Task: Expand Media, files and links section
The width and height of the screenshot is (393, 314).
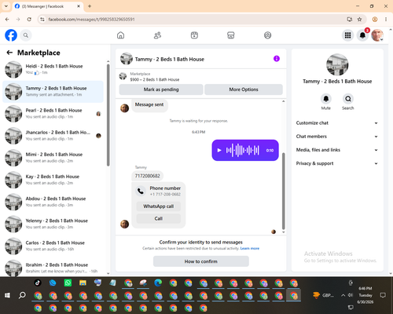Action: (337, 150)
